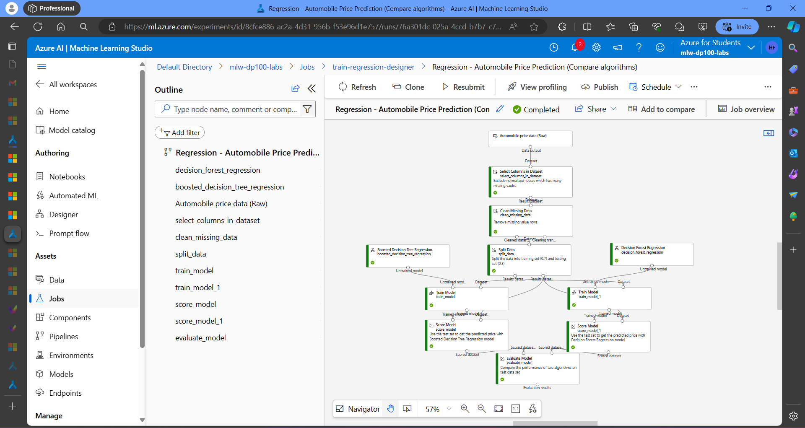Select split_data in the outline
The image size is (805, 428).
click(190, 254)
